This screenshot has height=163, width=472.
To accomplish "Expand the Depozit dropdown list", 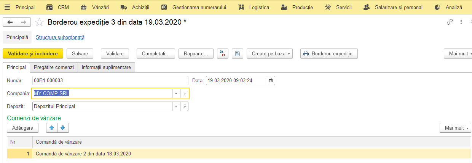I will pyautogui.click(x=176, y=107).
